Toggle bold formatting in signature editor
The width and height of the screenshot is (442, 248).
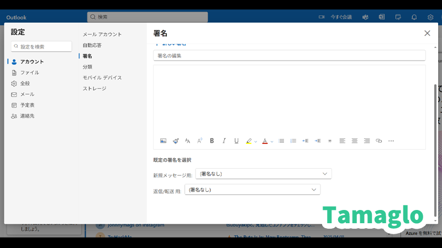[212, 141]
